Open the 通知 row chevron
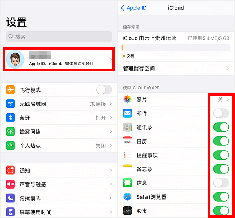 [x=110, y=170]
